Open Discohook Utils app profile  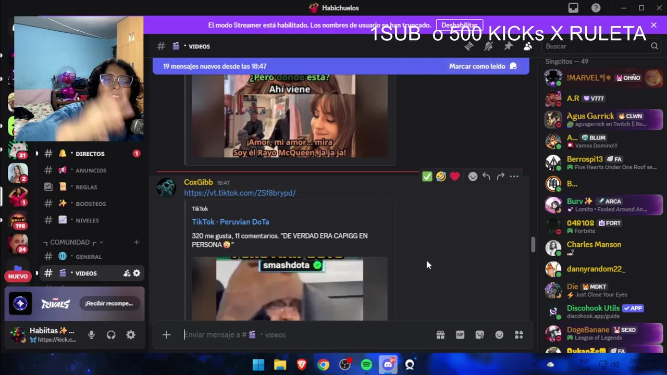point(603,311)
